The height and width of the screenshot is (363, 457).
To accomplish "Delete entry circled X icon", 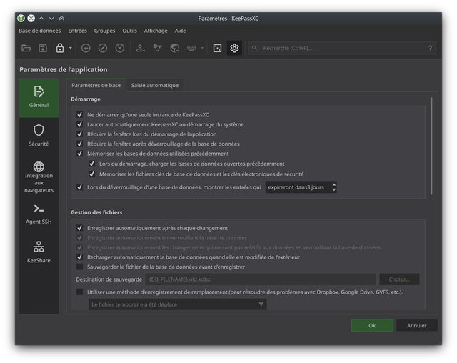I will tap(119, 48).
